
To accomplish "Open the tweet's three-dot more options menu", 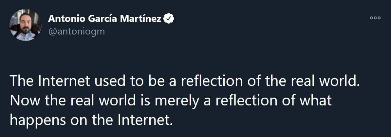I will point(375,18).
